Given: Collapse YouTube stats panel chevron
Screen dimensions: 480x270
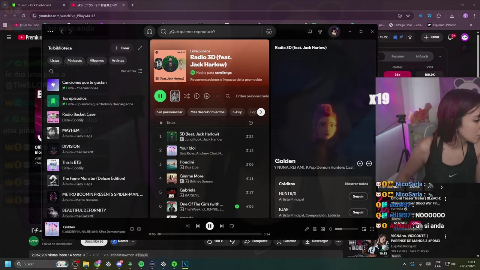Looking at the screenshot, I should pyautogui.click(x=440, y=56).
